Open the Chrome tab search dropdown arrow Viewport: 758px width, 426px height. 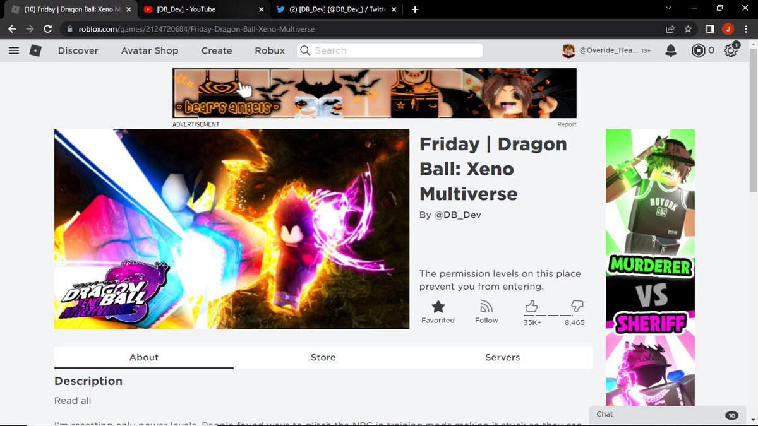pyautogui.click(x=670, y=8)
